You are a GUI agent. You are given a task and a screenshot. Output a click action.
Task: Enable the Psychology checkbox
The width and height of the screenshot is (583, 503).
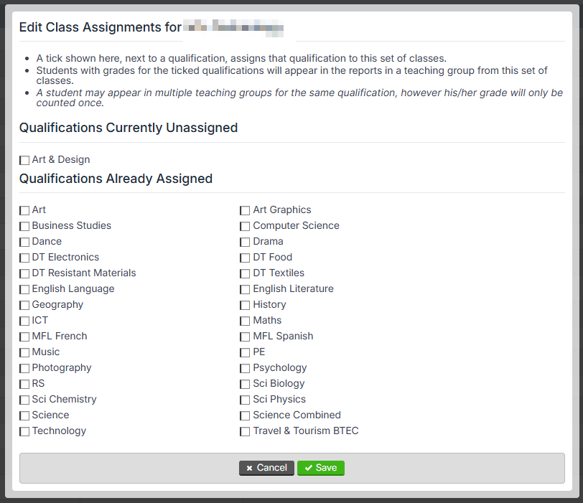pos(245,369)
